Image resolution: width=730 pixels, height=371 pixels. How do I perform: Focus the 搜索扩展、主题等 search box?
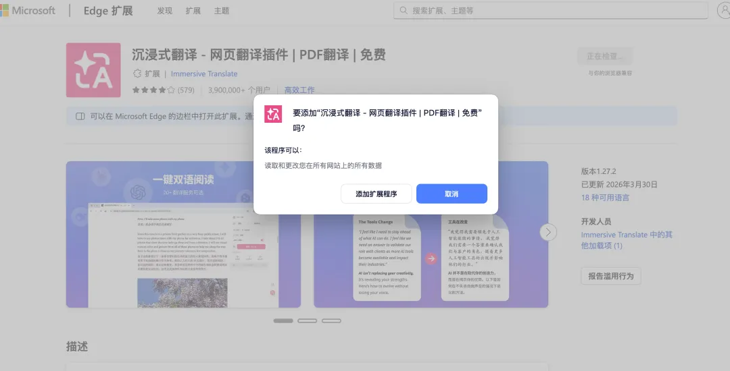[550, 10]
